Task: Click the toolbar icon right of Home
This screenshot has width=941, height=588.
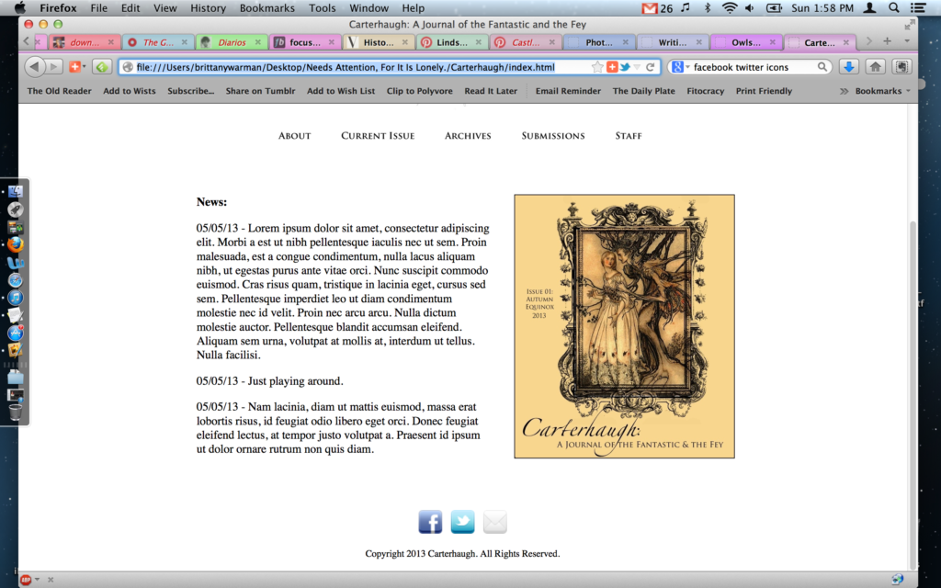Action: coord(901,66)
